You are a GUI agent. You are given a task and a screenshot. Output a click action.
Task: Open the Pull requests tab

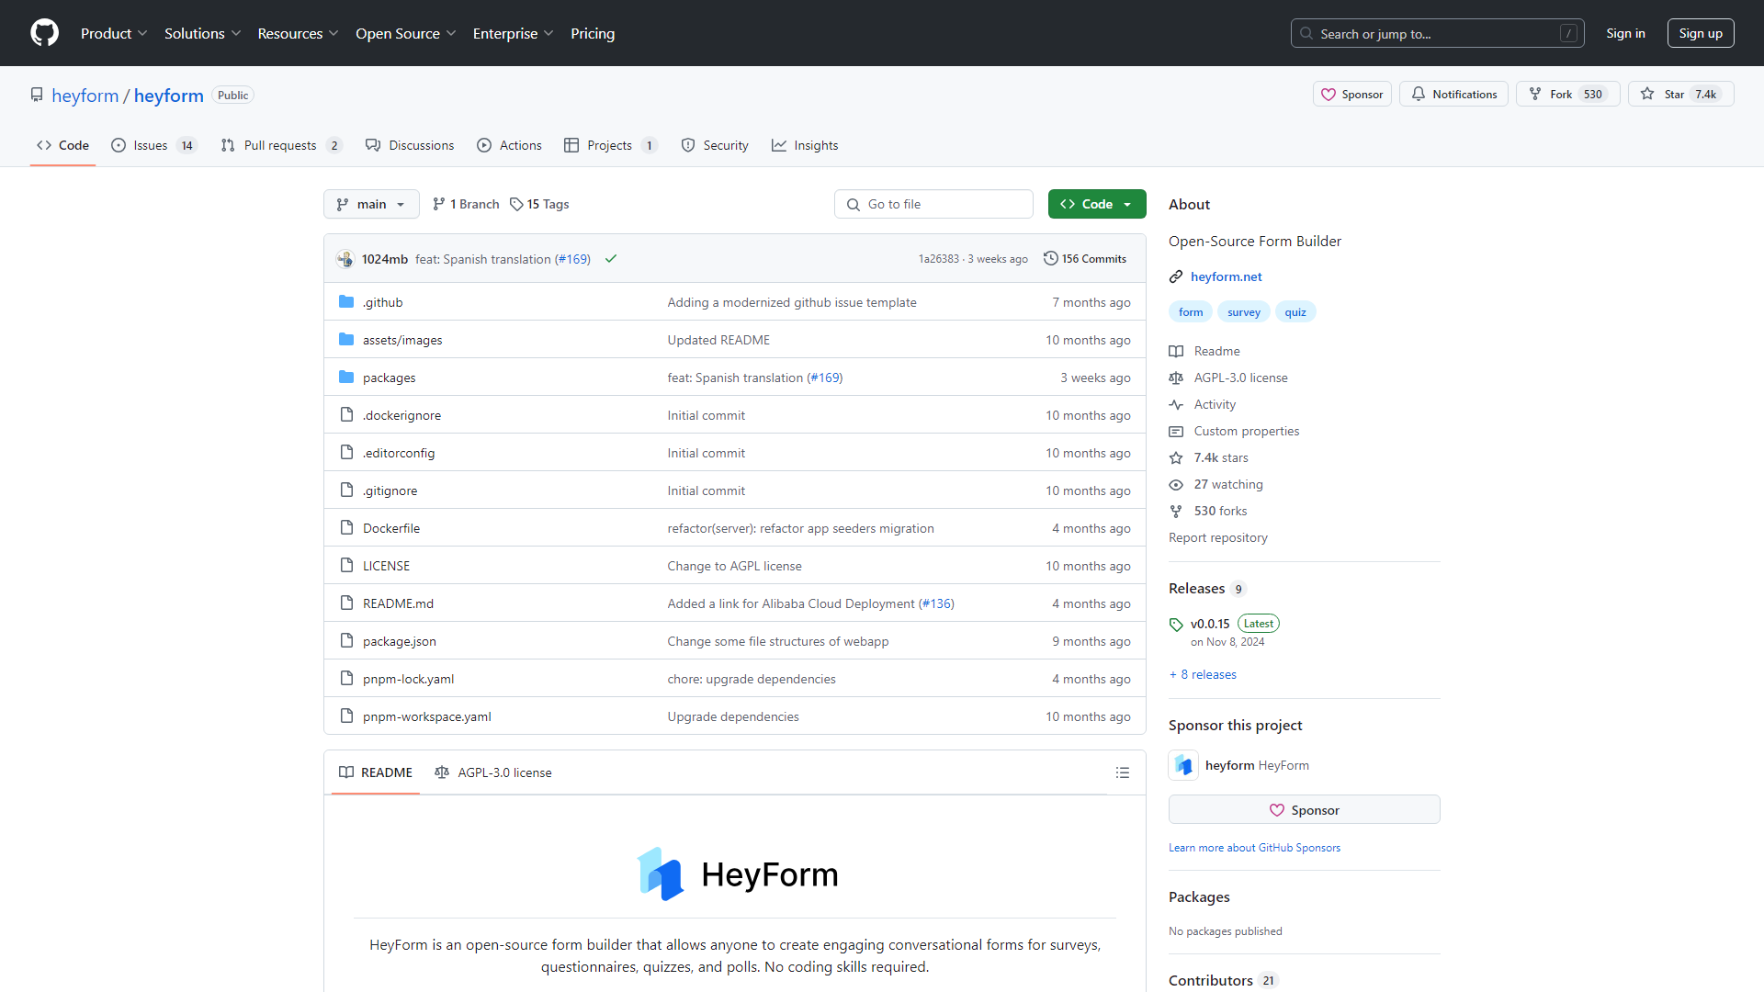pyautogui.click(x=282, y=145)
